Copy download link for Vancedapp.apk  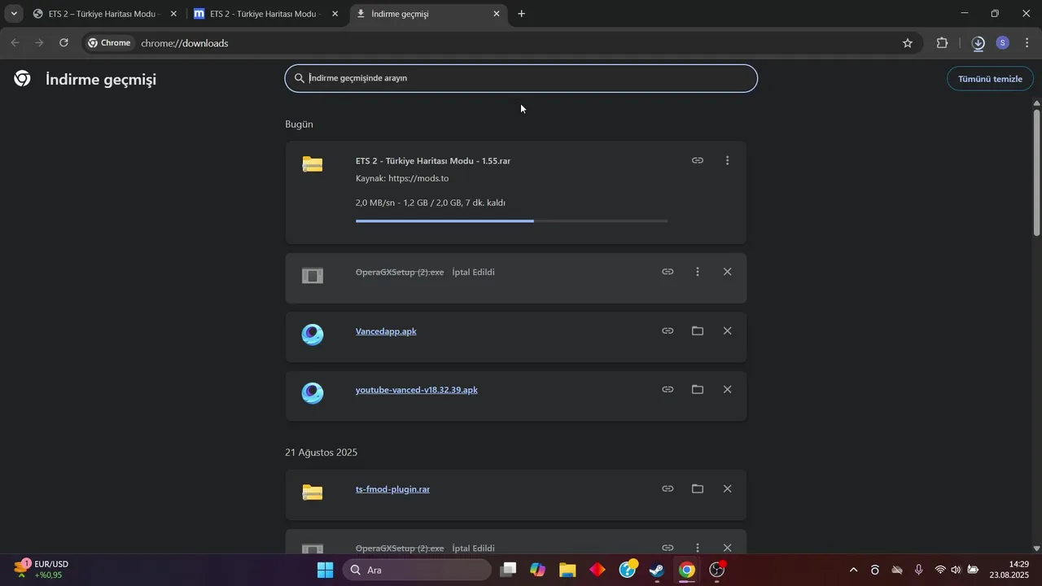(x=668, y=330)
